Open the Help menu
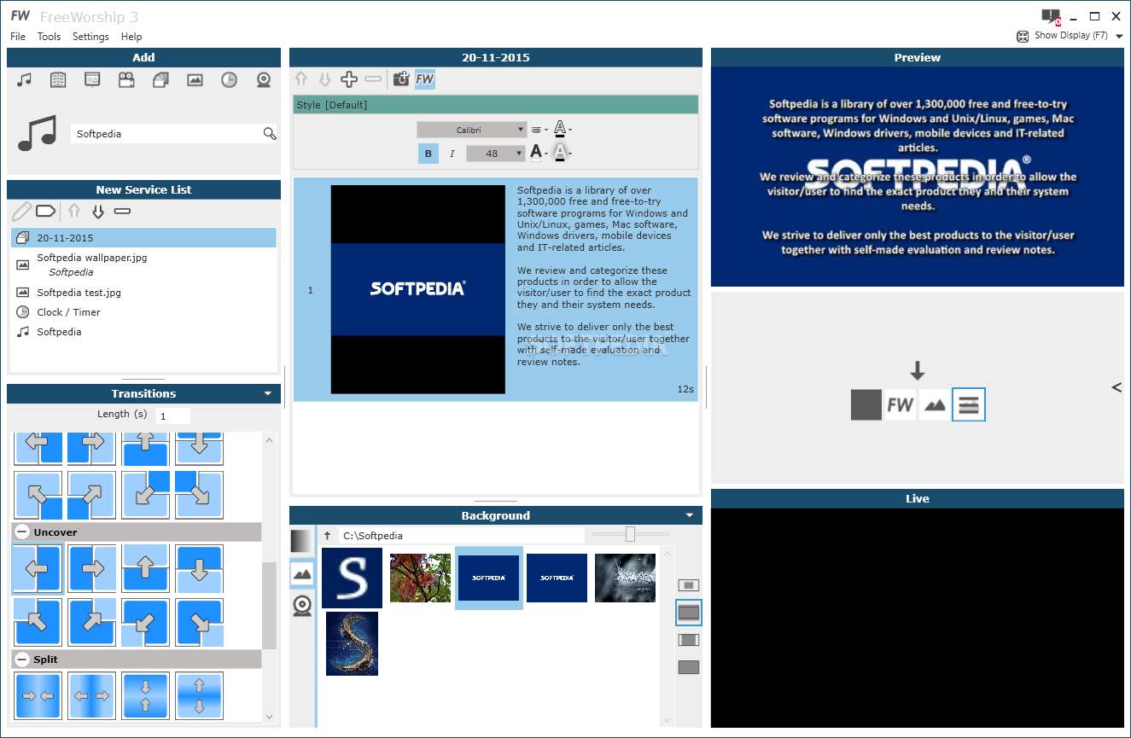 click(x=131, y=37)
